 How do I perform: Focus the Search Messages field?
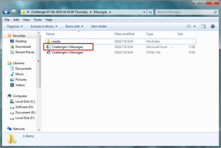(186, 12)
